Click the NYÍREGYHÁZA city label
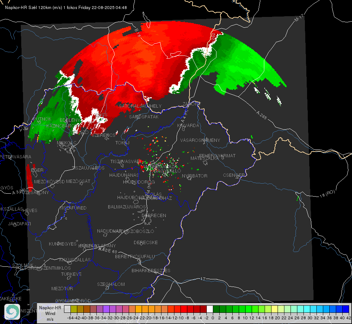Viewport: 352px width, 324px height. point(161,167)
